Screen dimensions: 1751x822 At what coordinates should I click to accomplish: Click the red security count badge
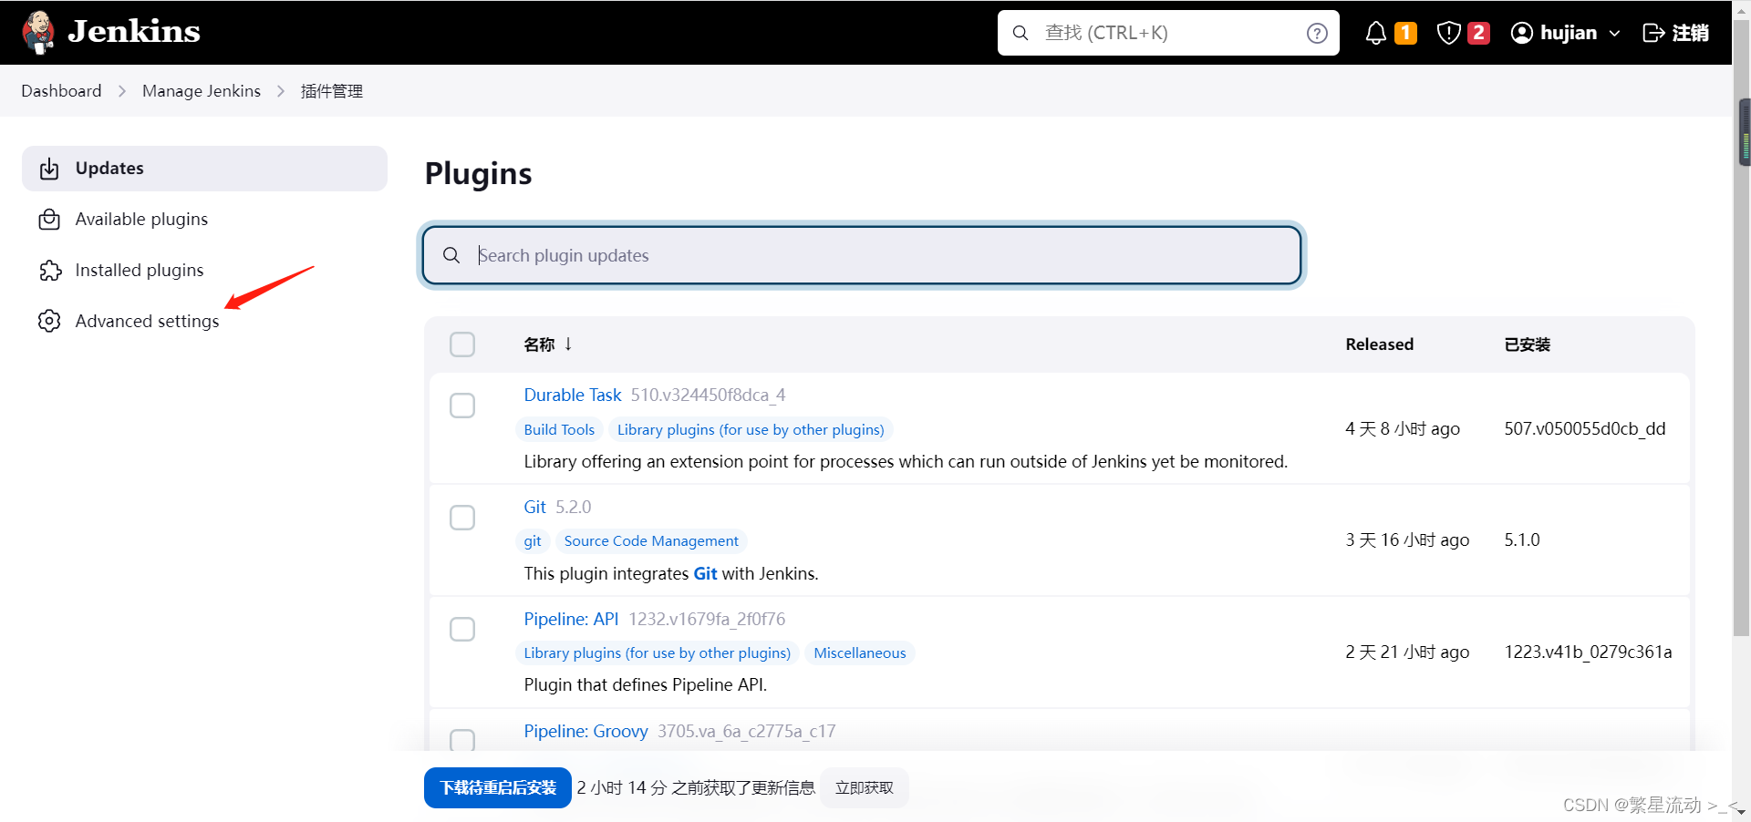1478,33
